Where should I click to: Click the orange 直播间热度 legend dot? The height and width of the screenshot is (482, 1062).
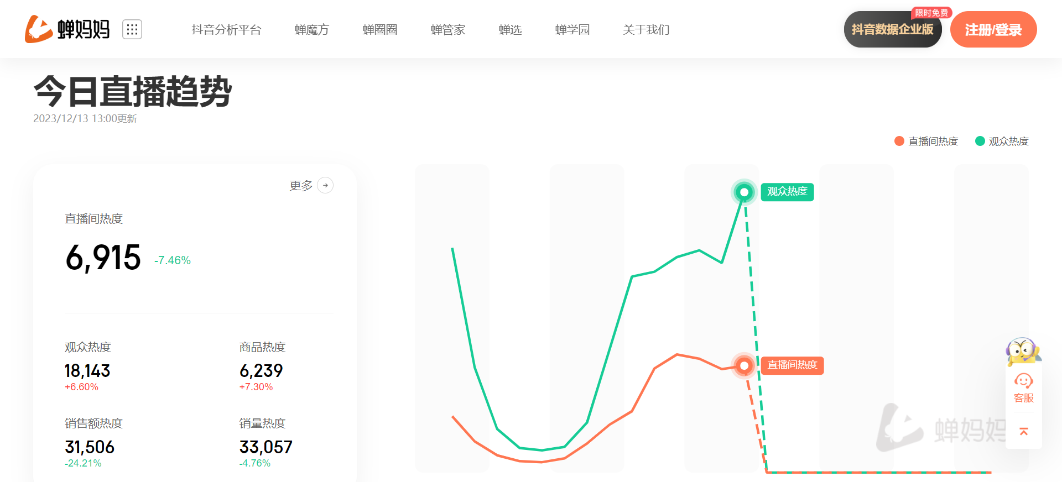[x=899, y=141]
